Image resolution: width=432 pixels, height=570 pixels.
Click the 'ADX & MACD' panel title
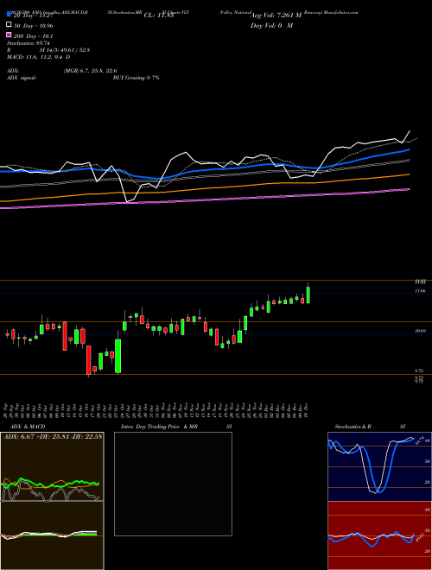pos(28,427)
